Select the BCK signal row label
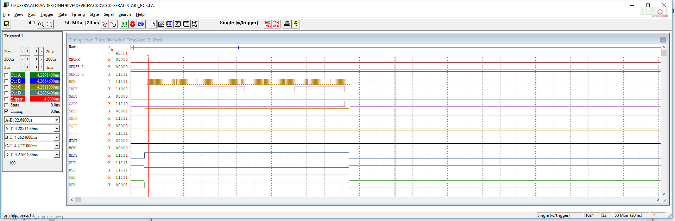 (x=72, y=82)
